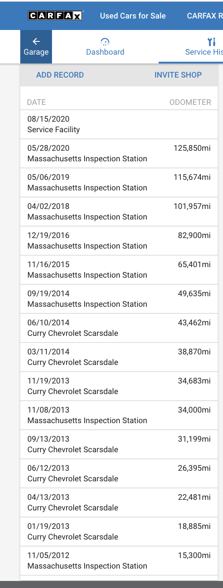Open Used Cars for Sale menu
The height and width of the screenshot is (588, 223).
133,16
